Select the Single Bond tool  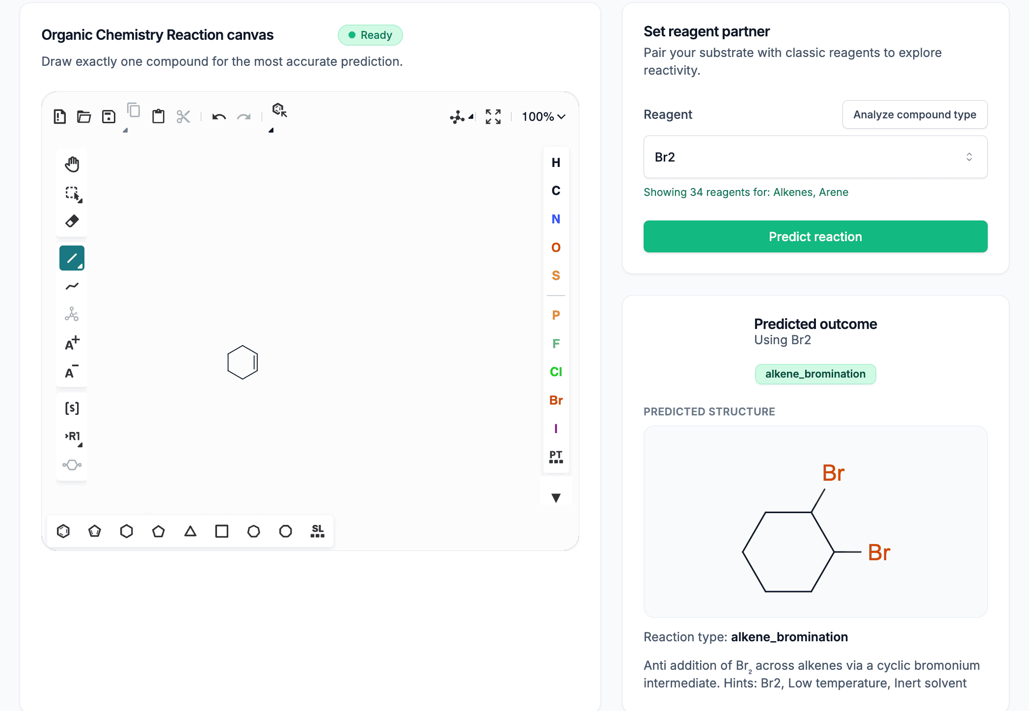[x=71, y=258]
